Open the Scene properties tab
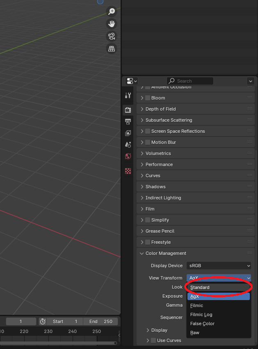 (128, 145)
